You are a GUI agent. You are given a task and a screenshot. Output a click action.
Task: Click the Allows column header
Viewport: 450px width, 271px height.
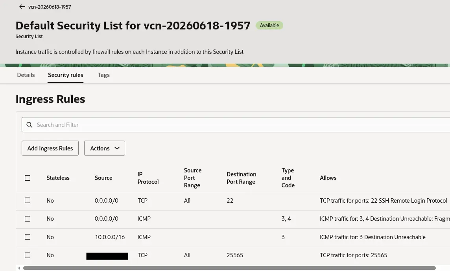coord(328,178)
